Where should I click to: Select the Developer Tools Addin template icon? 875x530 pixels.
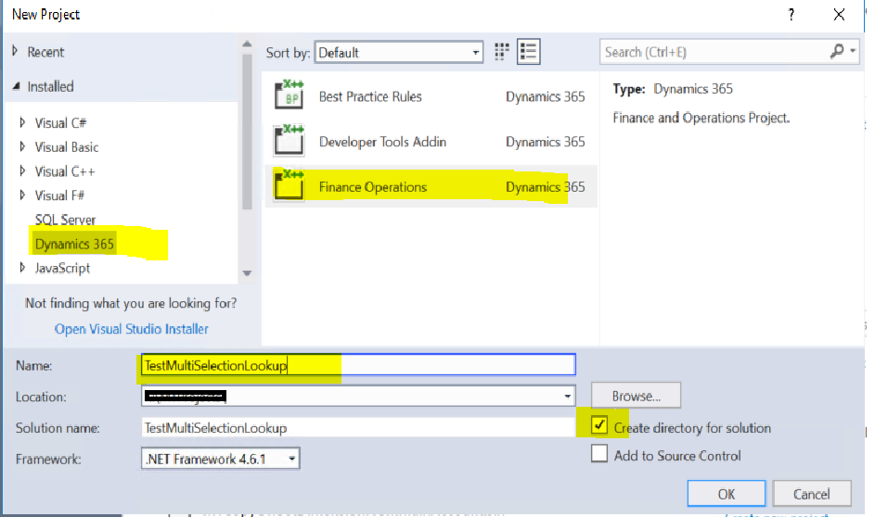pyautogui.click(x=290, y=141)
